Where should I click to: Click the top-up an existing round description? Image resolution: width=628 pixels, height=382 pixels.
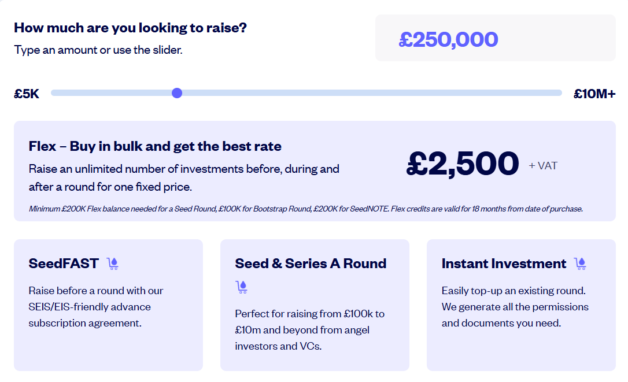click(515, 307)
